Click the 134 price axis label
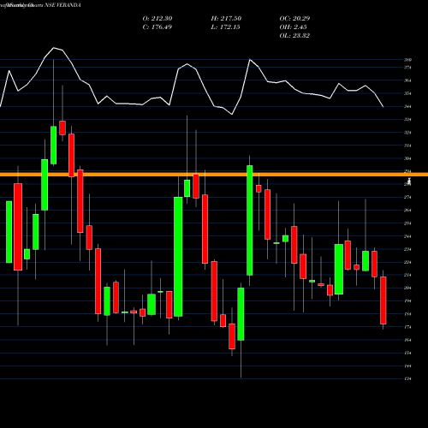 click(x=407, y=379)
